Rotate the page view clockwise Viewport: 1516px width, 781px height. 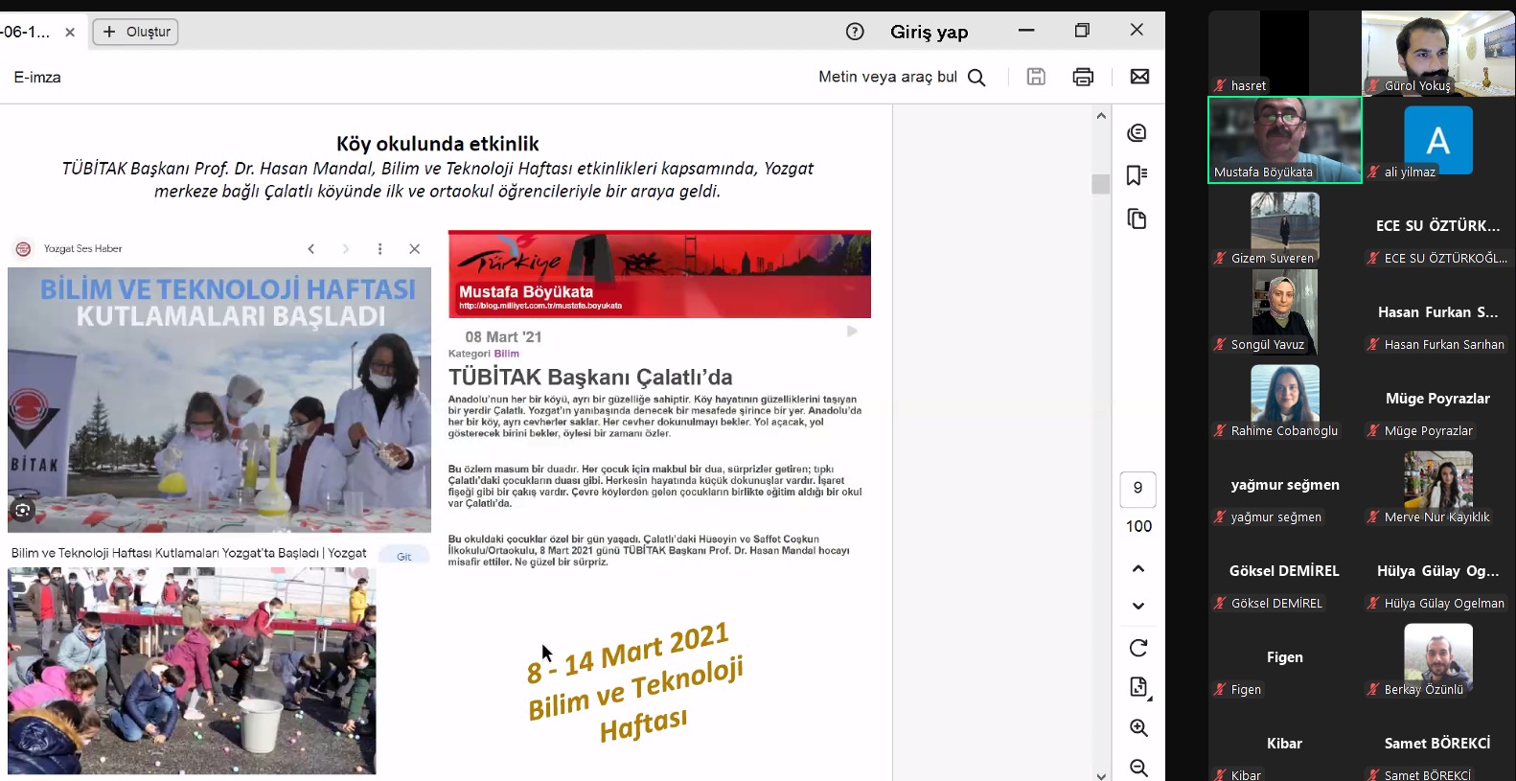coord(1138,649)
